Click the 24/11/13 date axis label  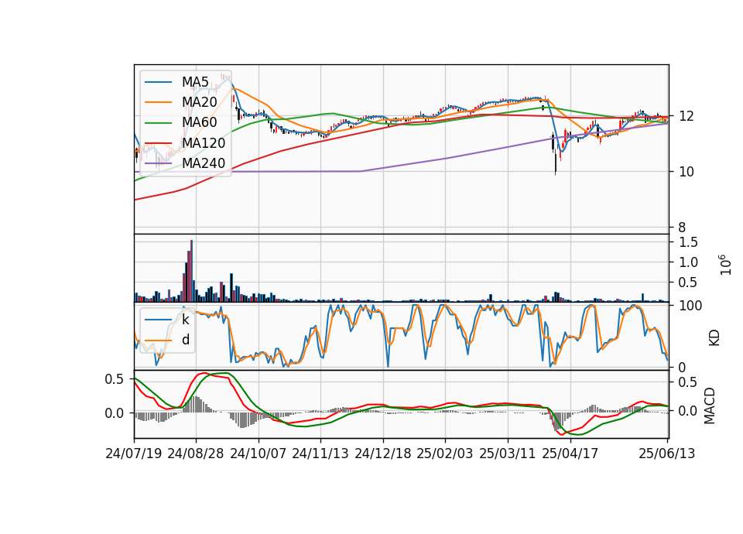[320, 454]
